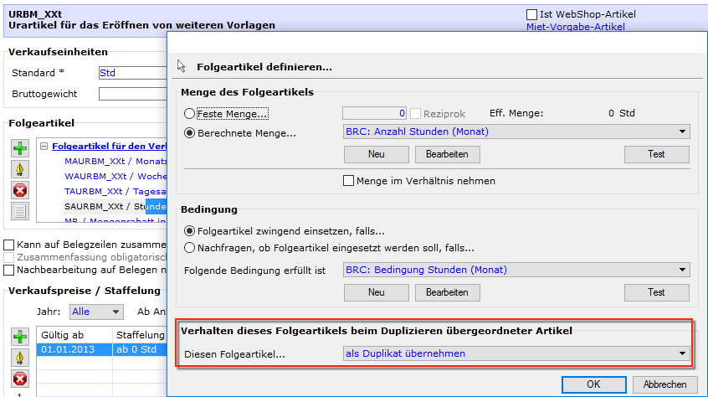Add new price with Verkaufspreise plus icon
708x397 pixels.
point(20,337)
